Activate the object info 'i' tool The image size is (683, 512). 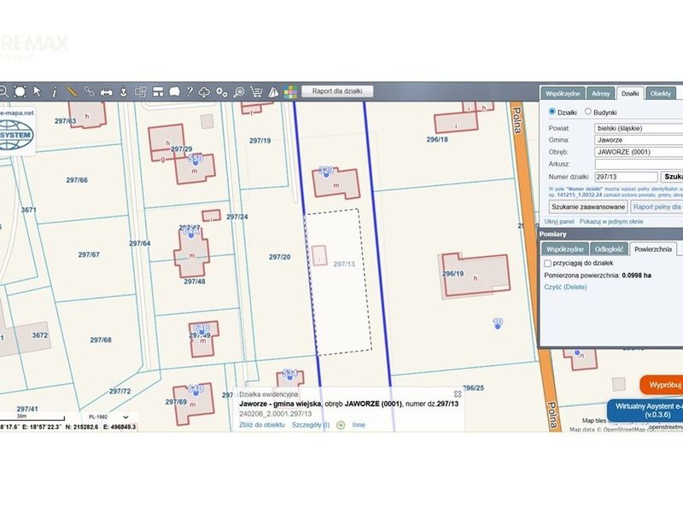tap(54, 91)
